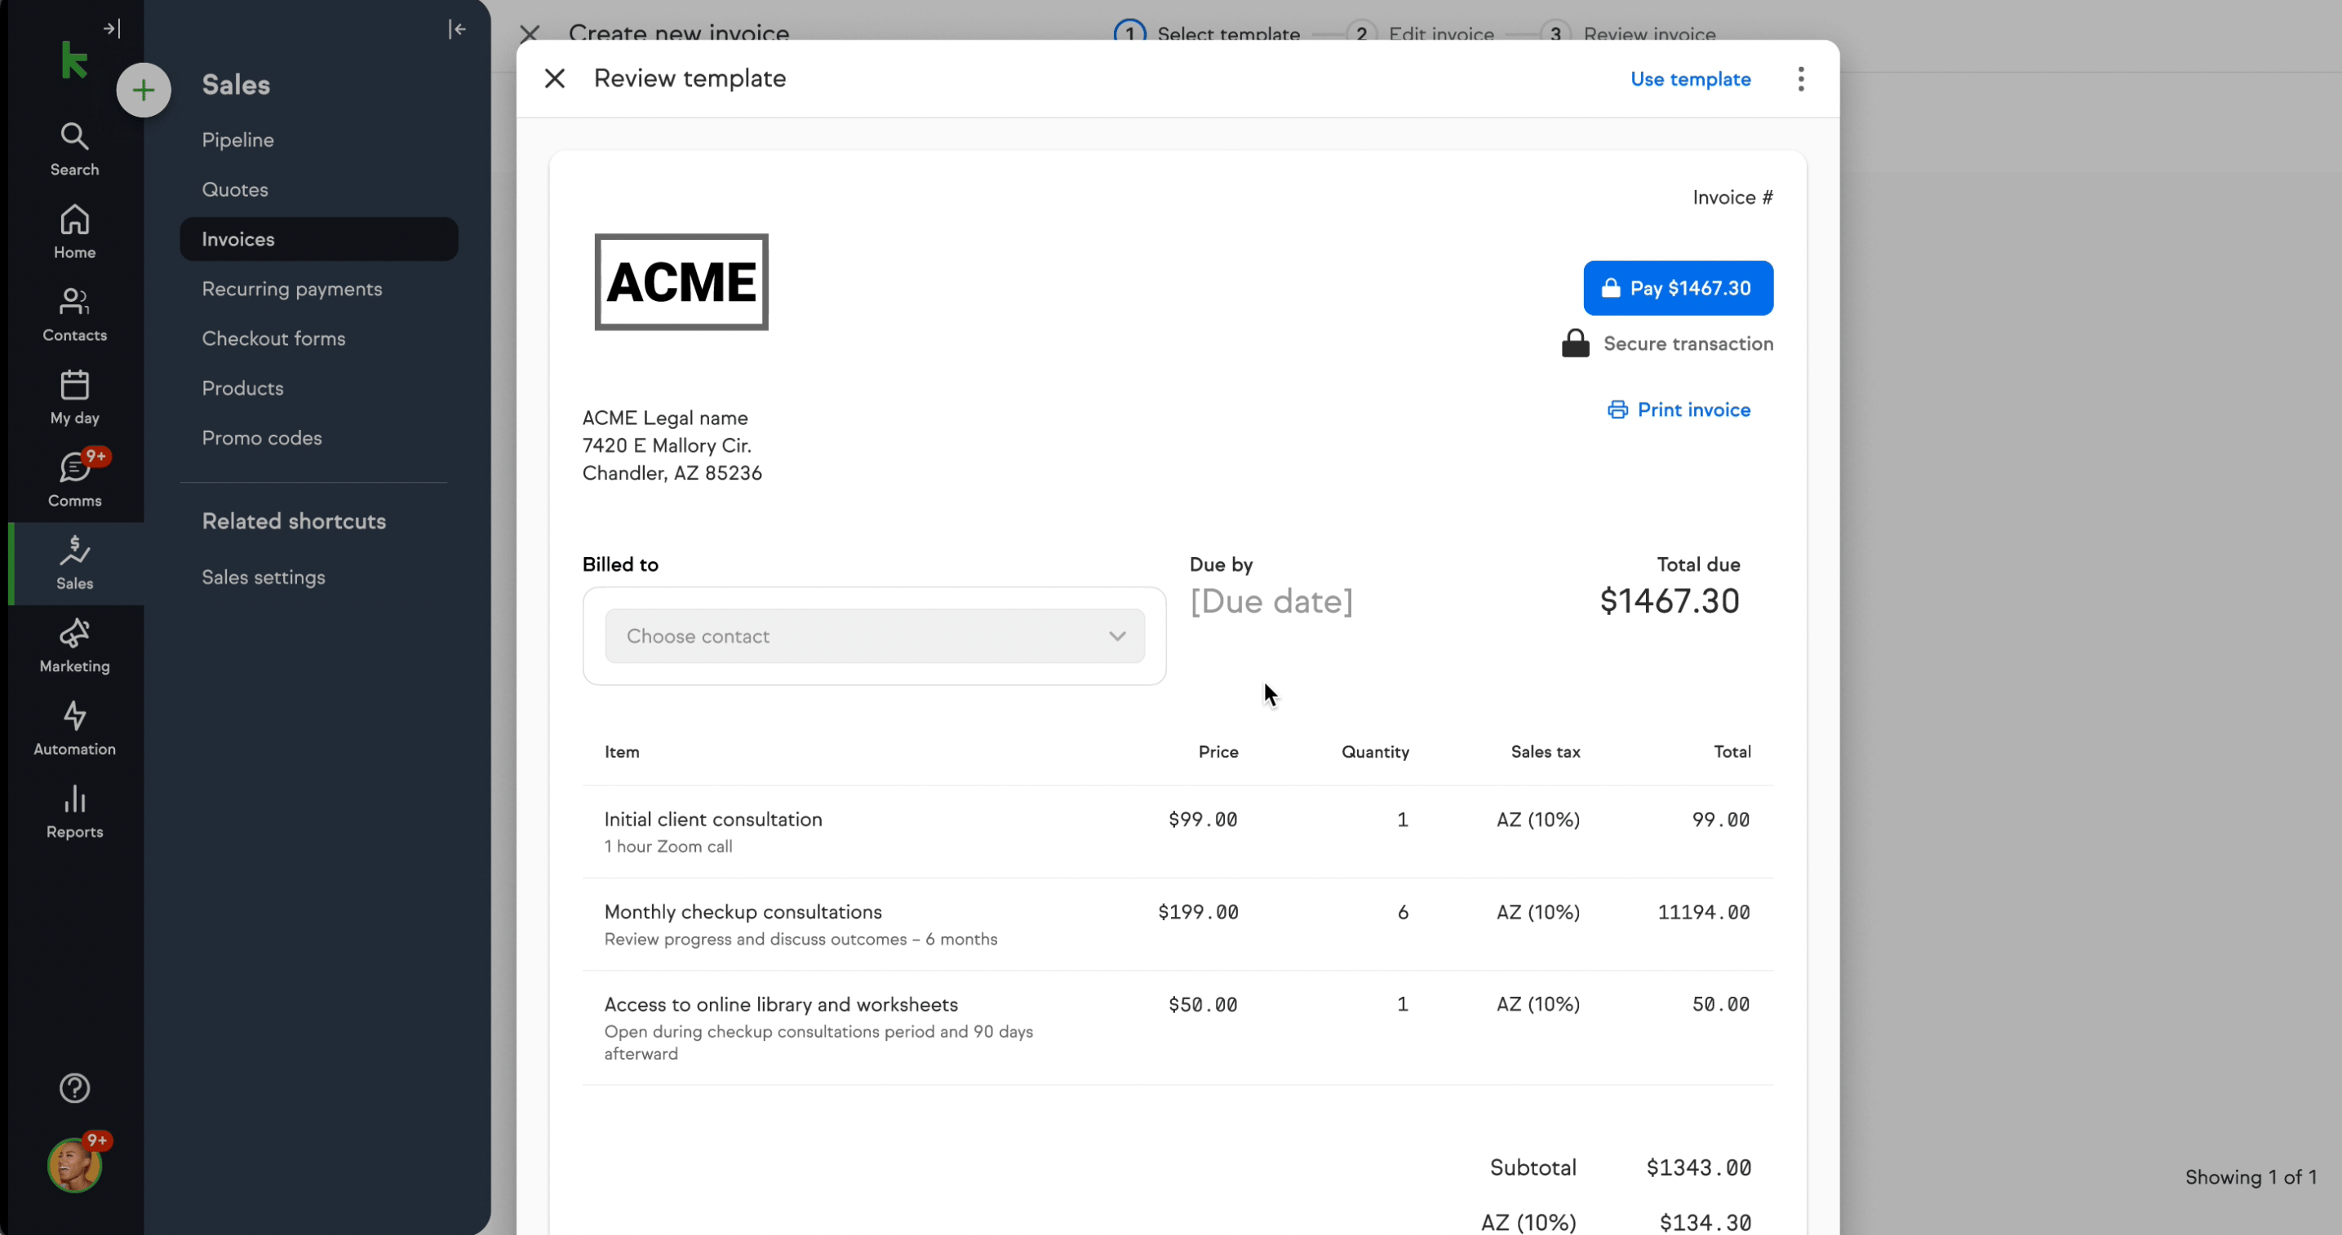The image size is (2342, 1235).
Task: Open Reports bar chart section
Action: click(x=74, y=812)
